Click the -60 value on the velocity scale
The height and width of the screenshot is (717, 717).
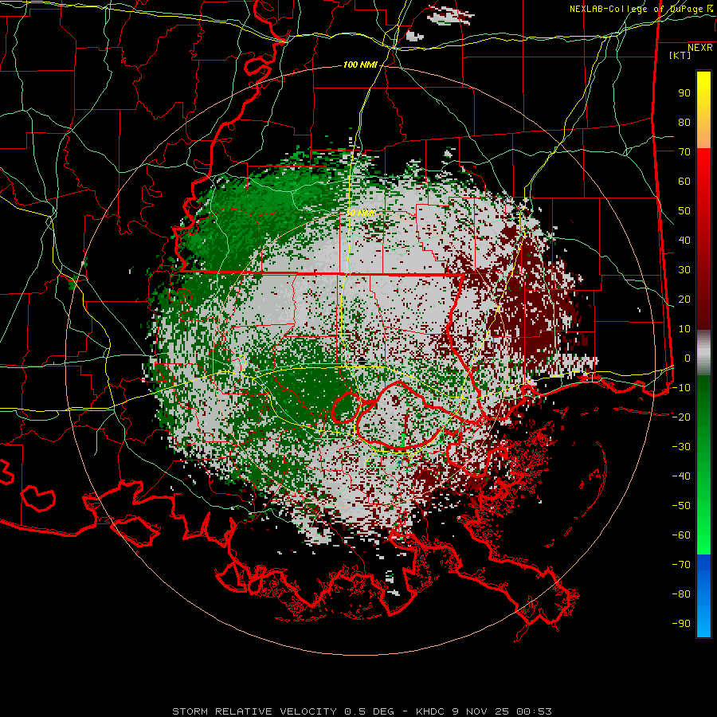[681, 535]
